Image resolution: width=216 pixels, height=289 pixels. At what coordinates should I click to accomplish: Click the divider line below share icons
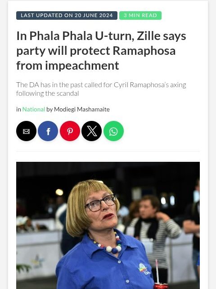coord(108,151)
